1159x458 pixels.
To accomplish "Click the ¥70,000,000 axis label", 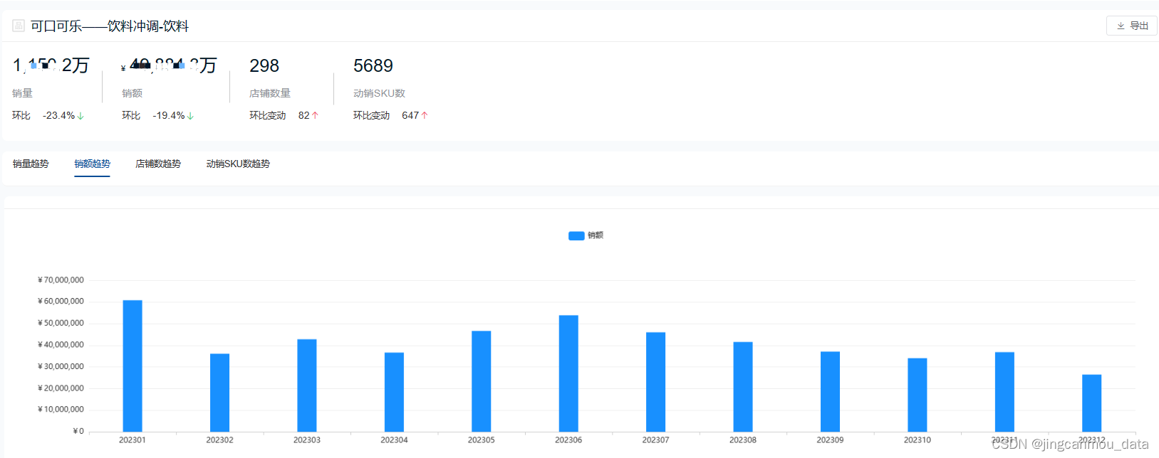I will tap(61, 280).
